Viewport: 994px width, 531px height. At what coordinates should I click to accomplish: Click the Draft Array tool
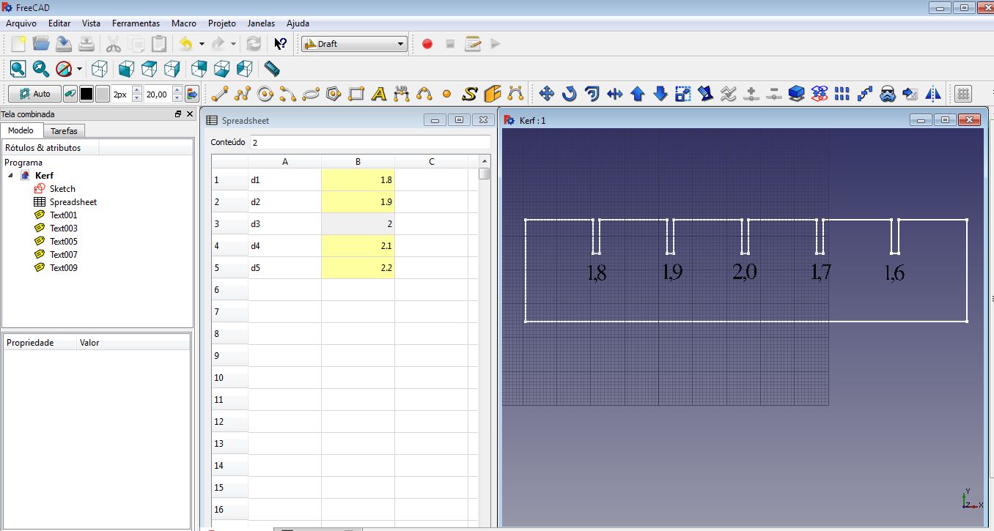pos(842,94)
